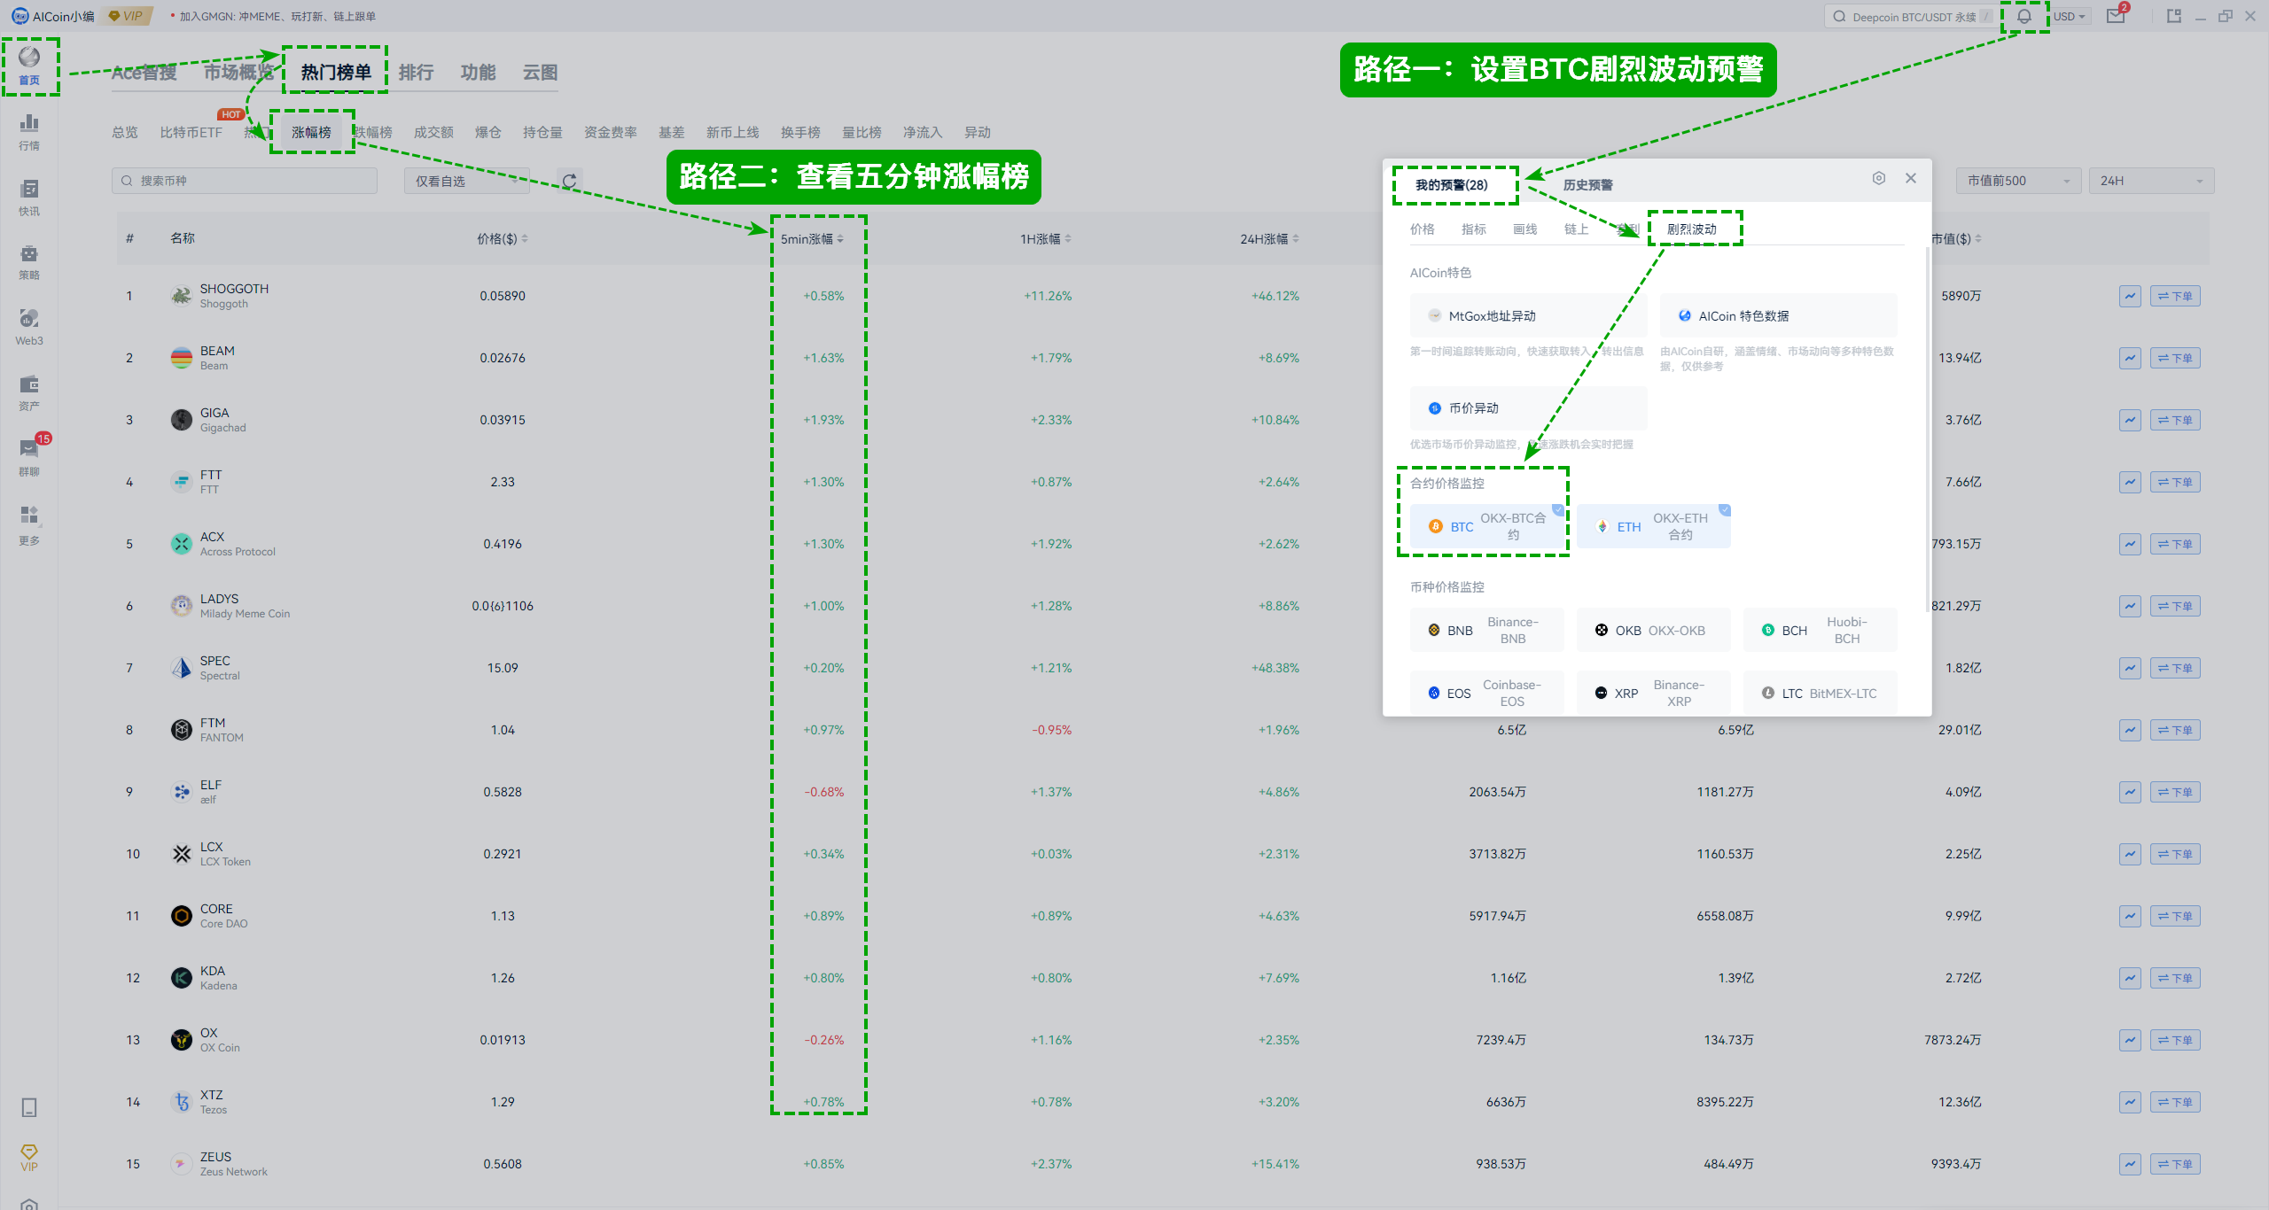Open the Web3 icon in sidebar

29,327
